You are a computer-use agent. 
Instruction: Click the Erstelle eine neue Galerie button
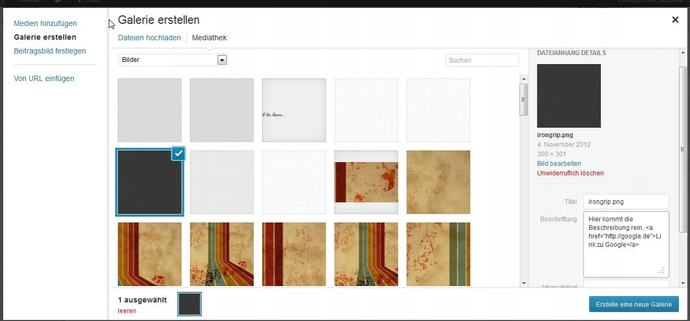[634, 304]
